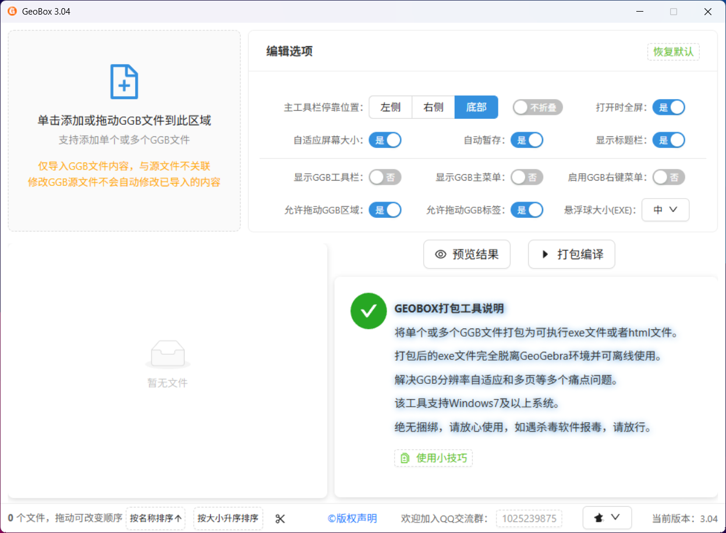The width and height of the screenshot is (726, 533).
Task: Click 恢复默认 to reset options
Action: [x=673, y=52]
